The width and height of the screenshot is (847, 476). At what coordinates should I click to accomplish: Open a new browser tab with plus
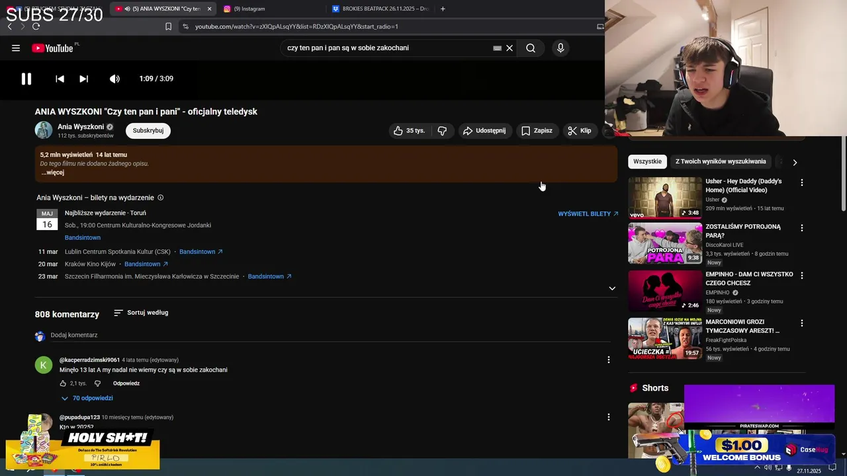(x=443, y=9)
